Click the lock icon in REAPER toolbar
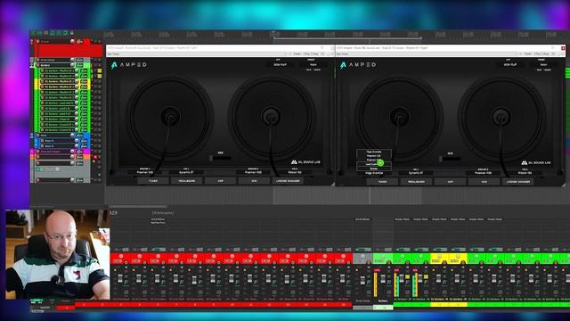570x321 pixels. 72,33
